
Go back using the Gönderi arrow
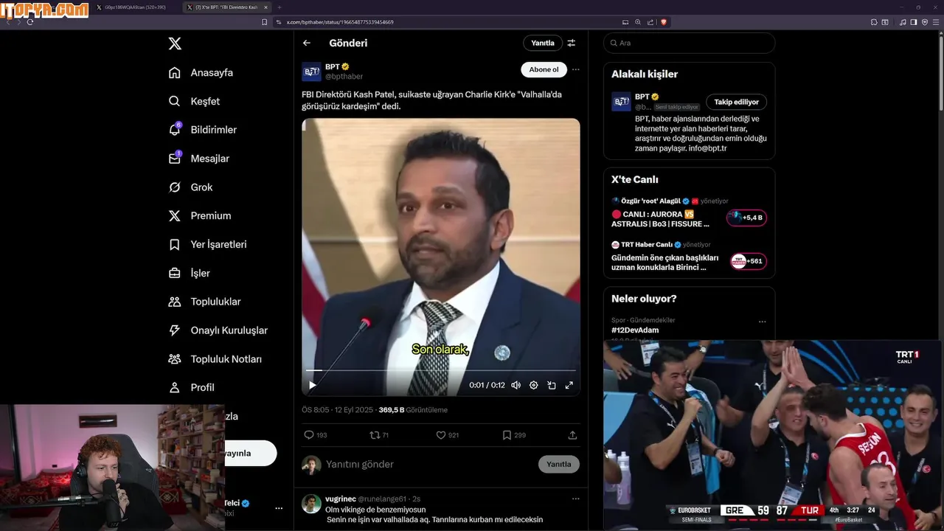(307, 43)
